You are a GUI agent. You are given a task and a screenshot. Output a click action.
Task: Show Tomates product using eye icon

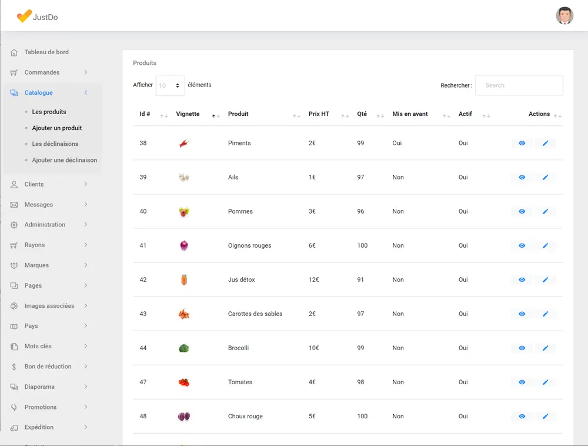coord(522,382)
